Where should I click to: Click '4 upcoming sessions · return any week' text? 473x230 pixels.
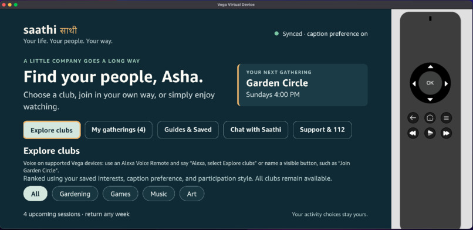point(77,214)
